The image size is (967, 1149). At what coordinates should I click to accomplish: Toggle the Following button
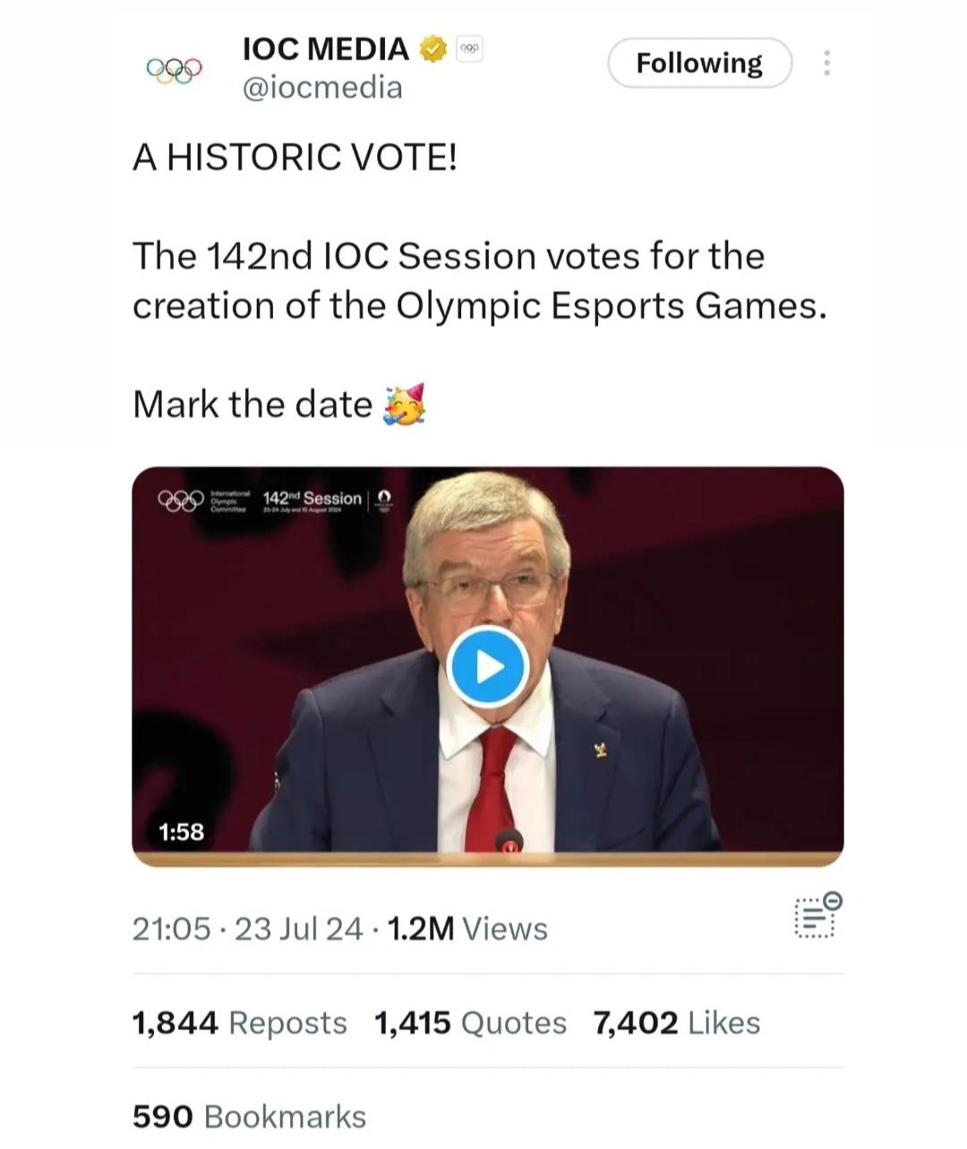point(699,64)
